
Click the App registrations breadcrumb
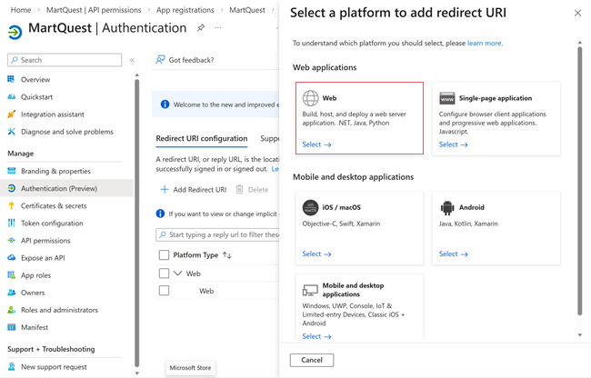point(185,10)
